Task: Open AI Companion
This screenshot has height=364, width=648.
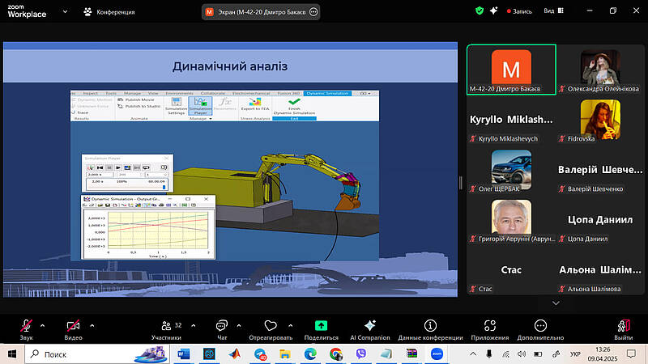Action: point(370,327)
